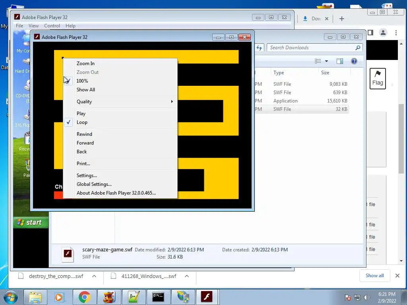Open Windows Media Player from taskbar
The width and height of the screenshot is (407, 305).
pos(59,297)
